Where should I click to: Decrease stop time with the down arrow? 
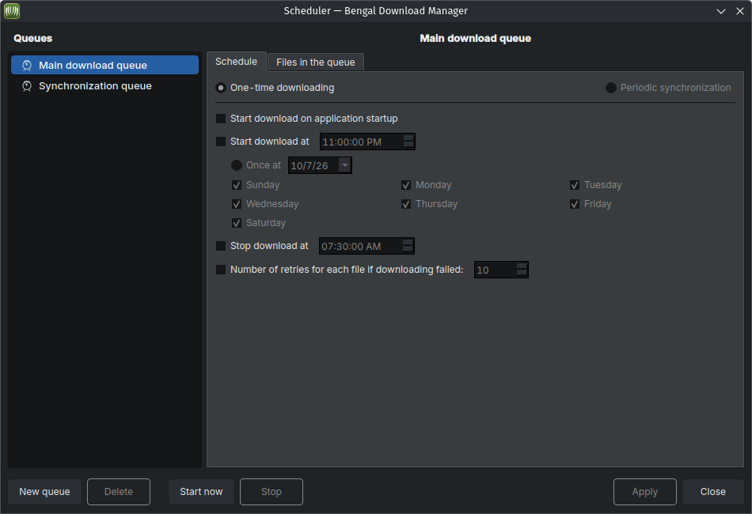408,250
